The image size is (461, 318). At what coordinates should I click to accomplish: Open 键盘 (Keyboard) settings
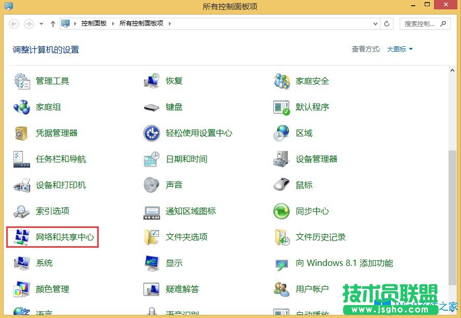[x=173, y=107]
